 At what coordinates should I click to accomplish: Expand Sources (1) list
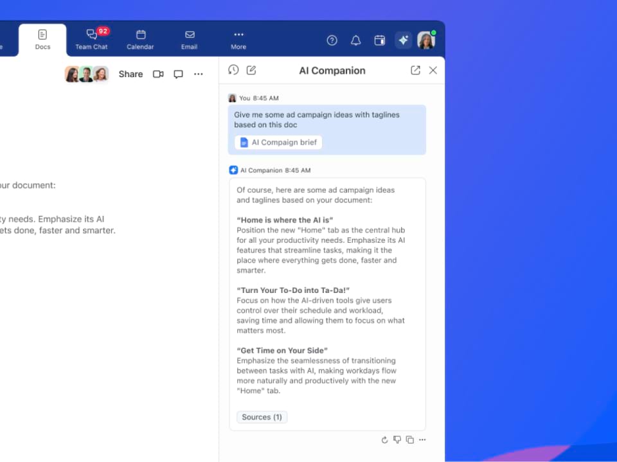click(x=262, y=417)
